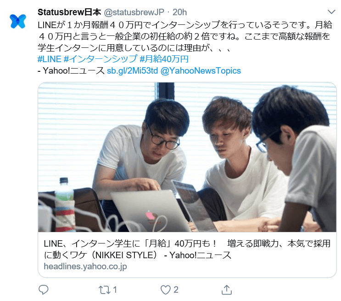Click the #LINE hashtag

[x=50, y=59]
